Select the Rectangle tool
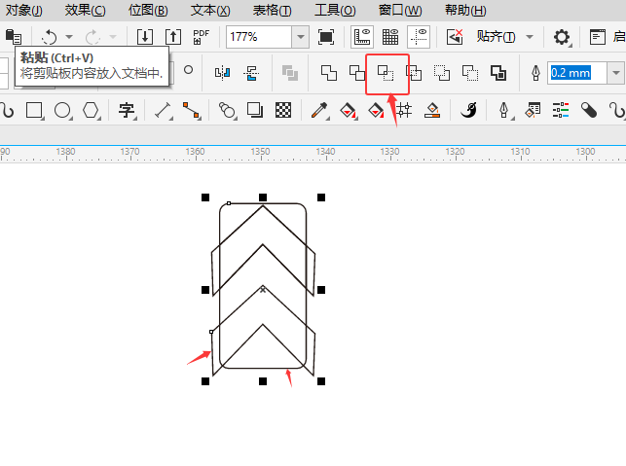This screenshot has width=626, height=466. (34, 110)
